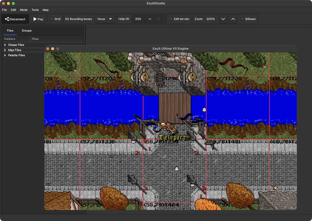Image resolution: width=312 pixels, height=221 pixels.
Task: Open the Map menu
Action: [46, 10]
